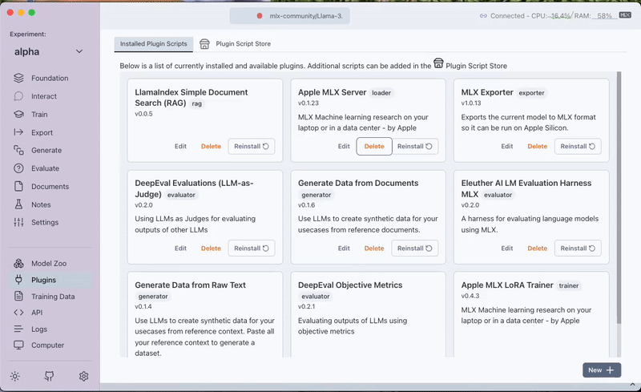The image size is (641, 392).
Task: Click the GitHub icon at sidebar bottom
Action: click(49, 376)
